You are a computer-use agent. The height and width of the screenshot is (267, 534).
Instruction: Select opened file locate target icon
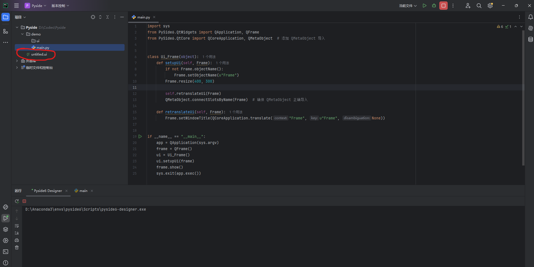click(x=93, y=17)
